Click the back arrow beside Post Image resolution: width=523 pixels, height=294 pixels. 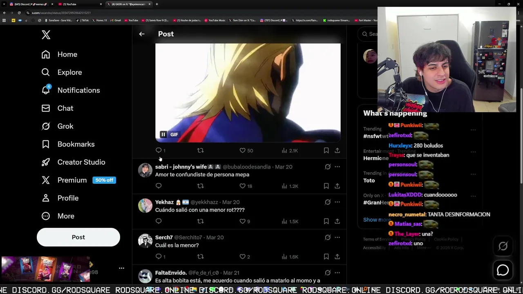pos(142,34)
